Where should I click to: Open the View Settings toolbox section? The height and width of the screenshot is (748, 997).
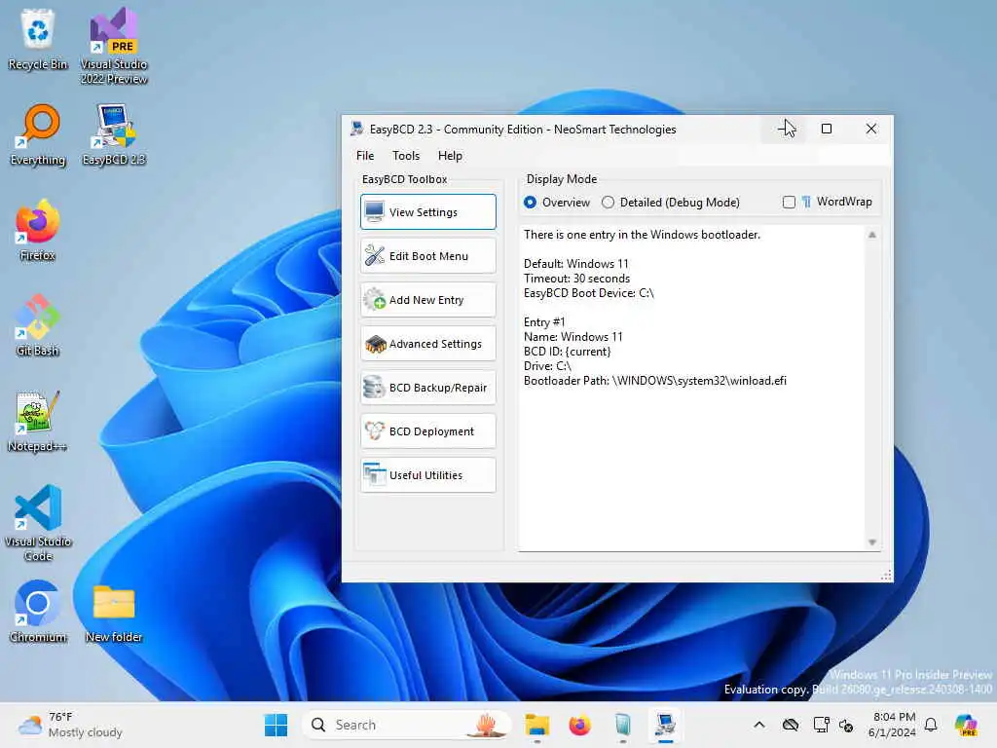[x=428, y=211]
